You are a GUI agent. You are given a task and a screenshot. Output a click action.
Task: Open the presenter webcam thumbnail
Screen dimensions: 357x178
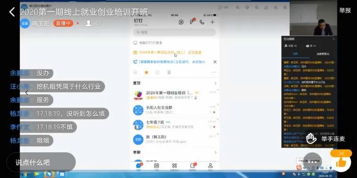pyautogui.click(x=313, y=18)
